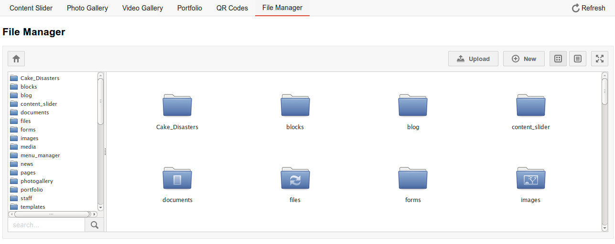Screen dimensions: 615x244
Task: Open the content_slider folder icon
Action: (x=530, y=105)
